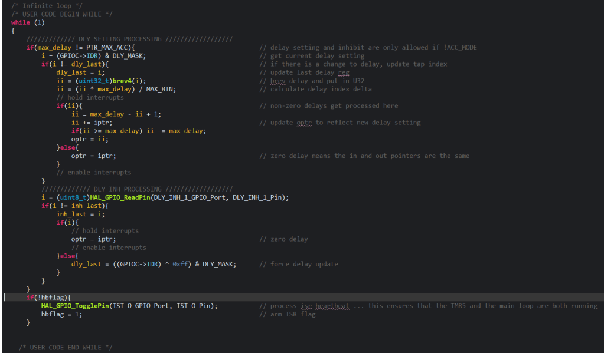Click the 'zero delay means the in and out pointers' comment
604x353 pixels.
(x=364, y=156)
